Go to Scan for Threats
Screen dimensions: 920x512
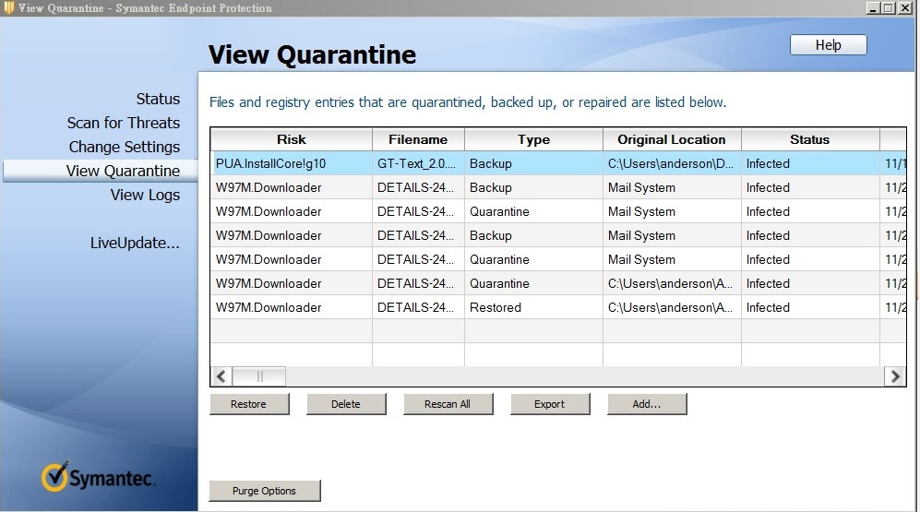(124, 123)
